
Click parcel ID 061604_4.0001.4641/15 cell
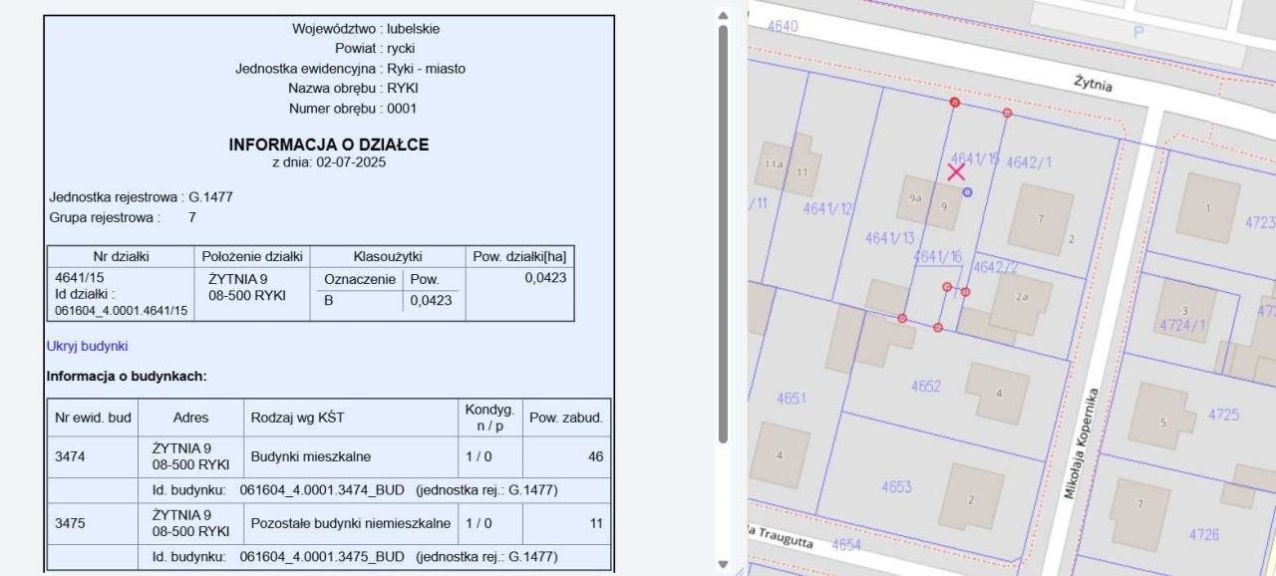(x=120, y=310)
